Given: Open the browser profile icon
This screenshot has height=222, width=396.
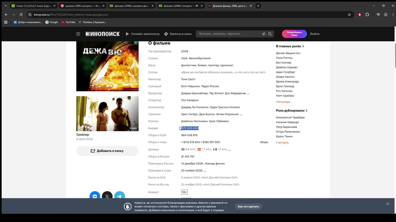Looking at the screenshot, I should [x=386, y=14].
